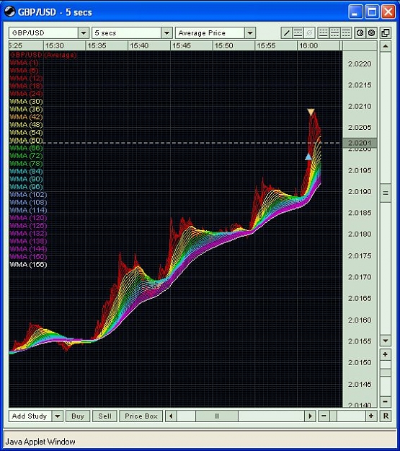Click the GBP/USD (Average) legend entry

[43, 55]
